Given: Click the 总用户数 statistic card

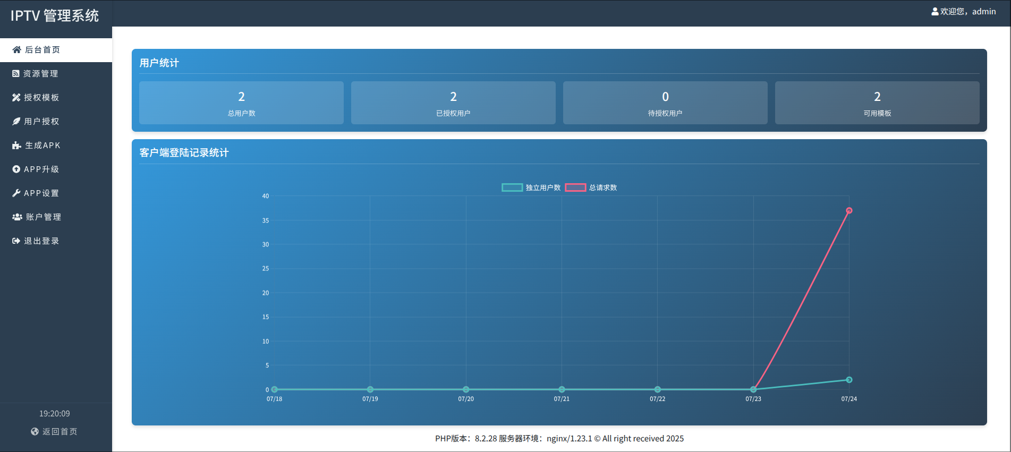Looking at the screenshot, I should [241, 103].
